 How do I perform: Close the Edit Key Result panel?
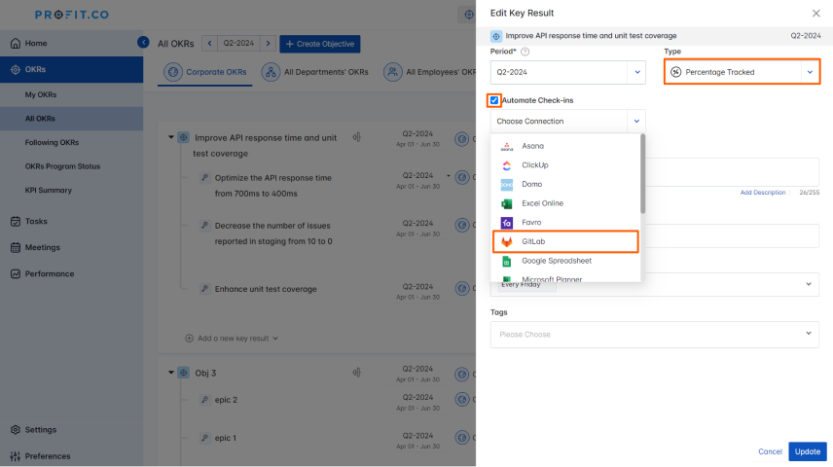(816, 14)
